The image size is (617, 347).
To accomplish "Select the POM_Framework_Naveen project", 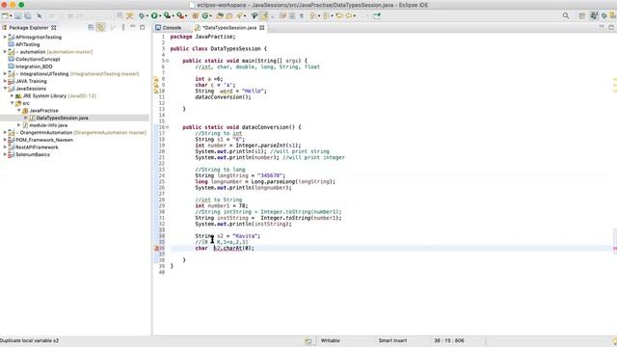I will point(44,140).
